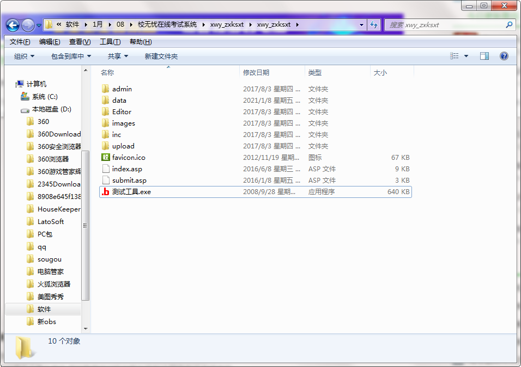Open the address bar history dropdown
521x367 pixels.
[x=361, y=25]
